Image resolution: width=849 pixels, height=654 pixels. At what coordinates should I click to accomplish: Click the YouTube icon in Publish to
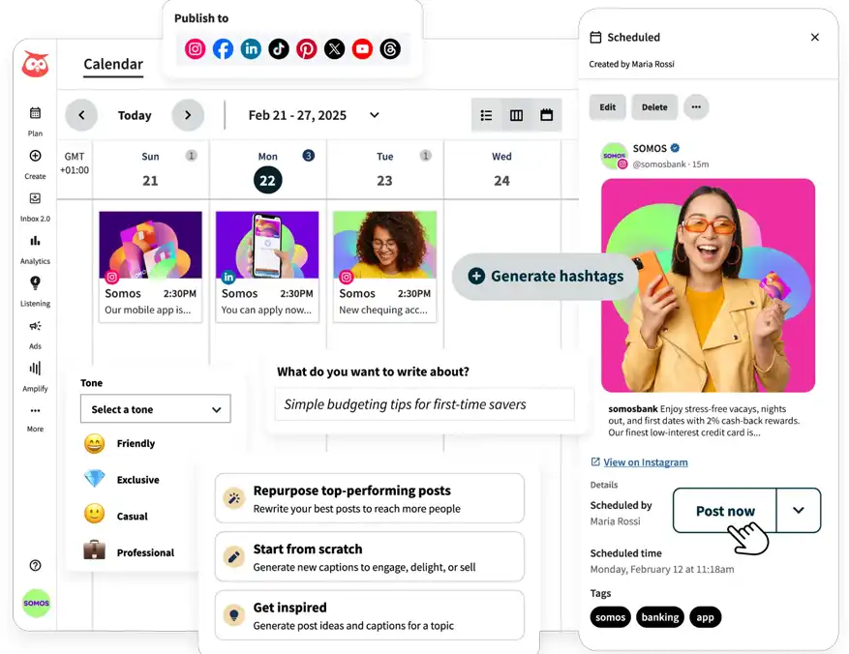pyautogui.click(x=362, y=48)
